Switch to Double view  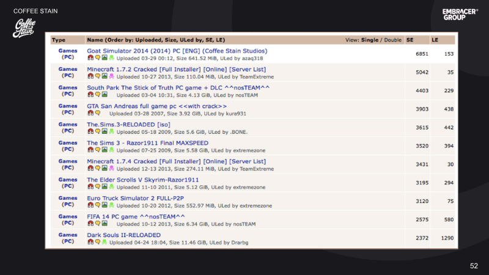click(x=392, y=40)
